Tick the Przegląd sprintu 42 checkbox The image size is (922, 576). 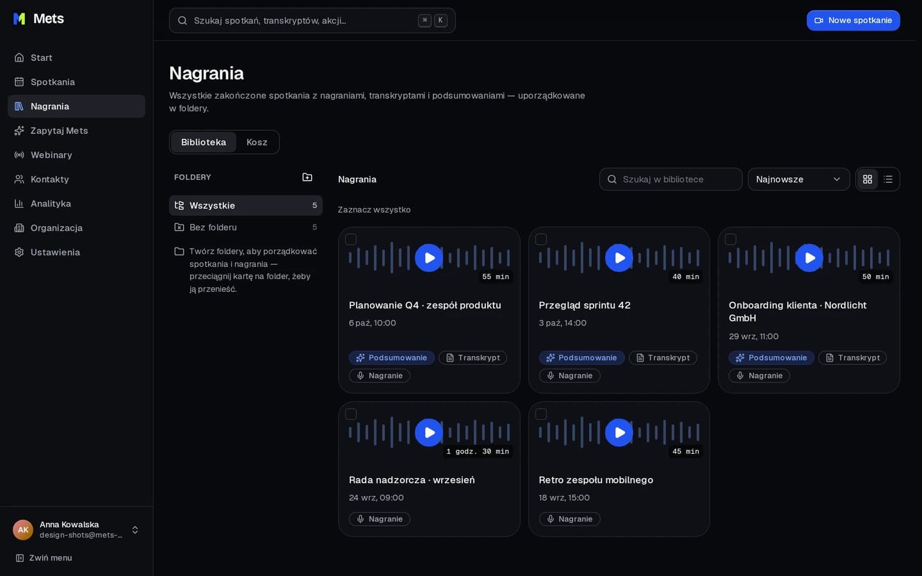(541, 239)
